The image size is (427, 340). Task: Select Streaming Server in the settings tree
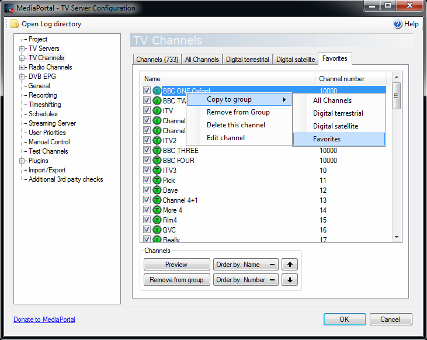coord(52,123)
